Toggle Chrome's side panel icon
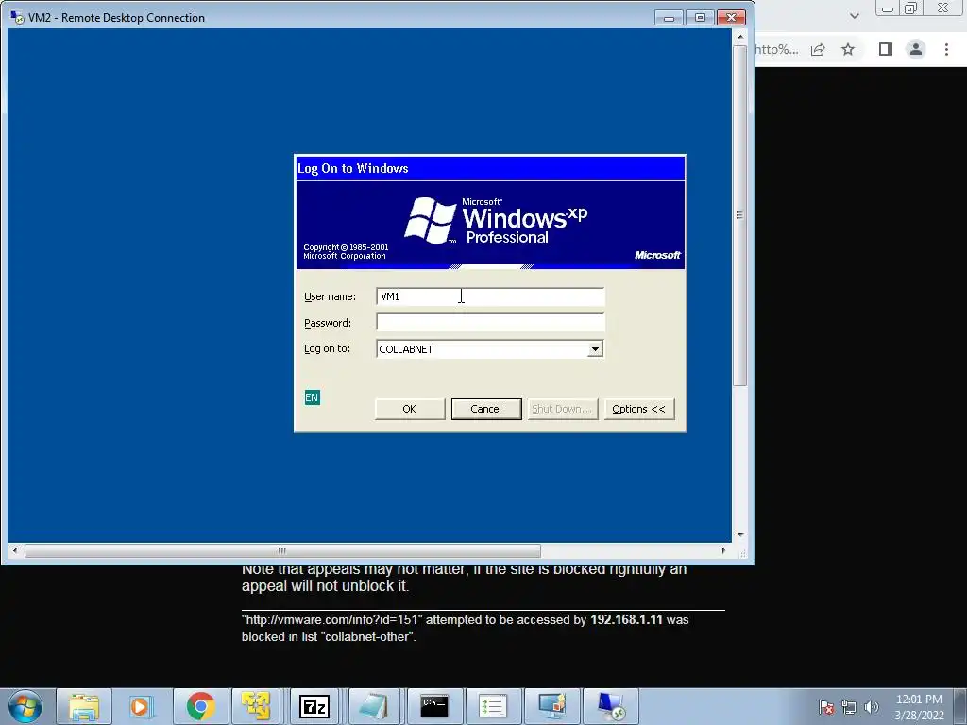This screenshot has width=967, height=725. click(886, 49)
